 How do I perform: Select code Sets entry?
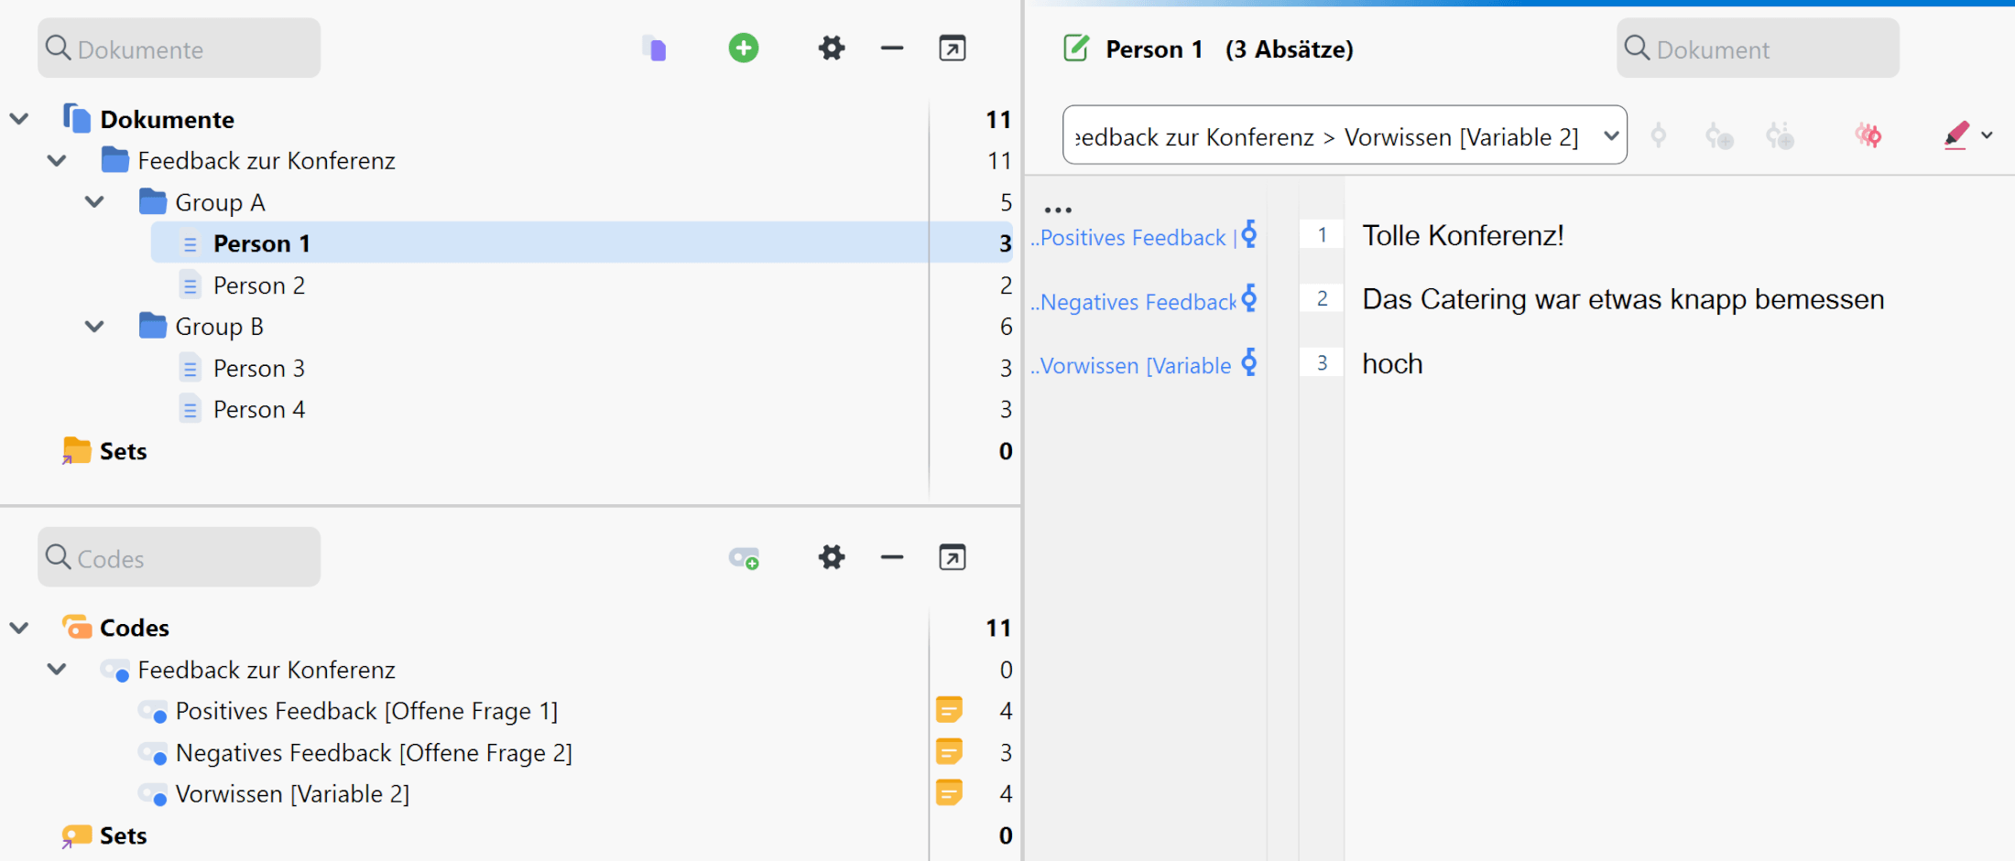[123, 835]
